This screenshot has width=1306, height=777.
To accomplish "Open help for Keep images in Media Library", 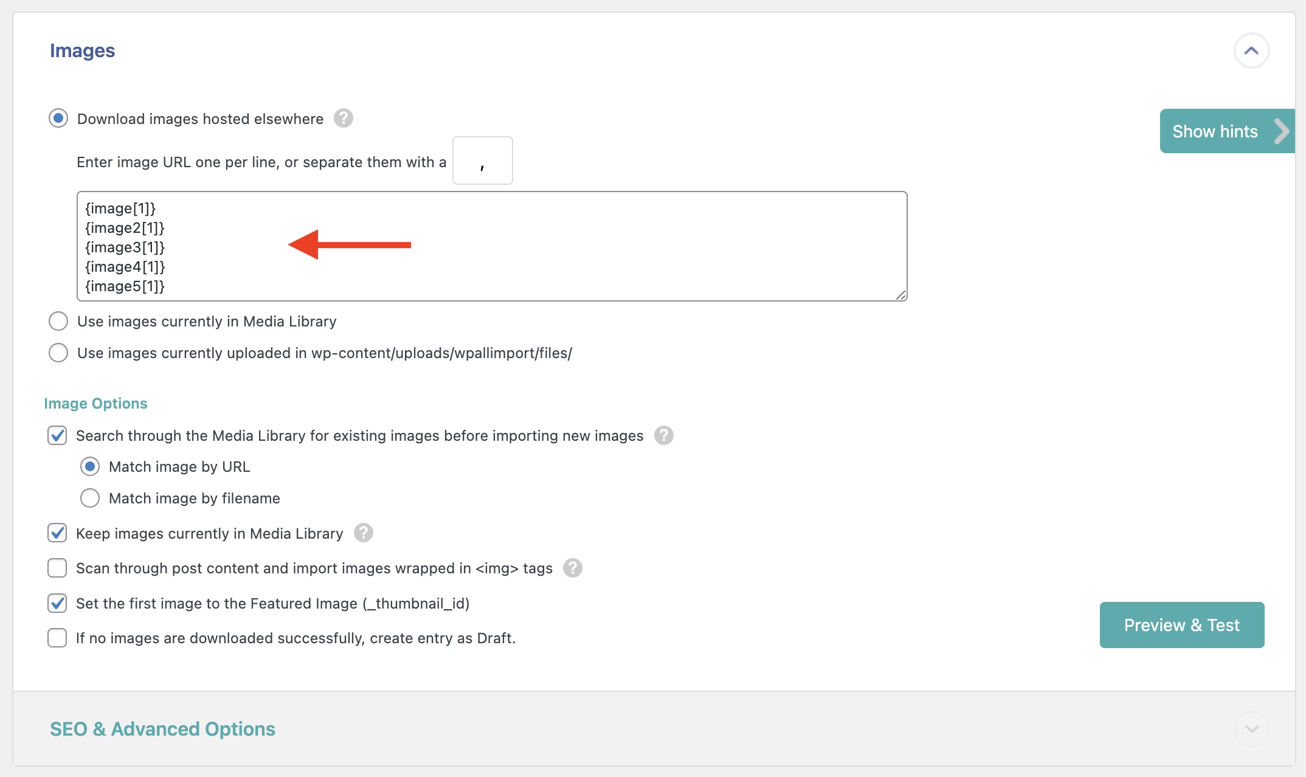I will coord(364,533).
